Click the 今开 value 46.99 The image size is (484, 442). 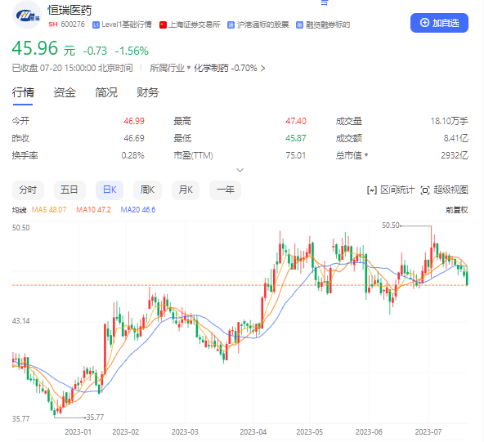click(134, 121)
